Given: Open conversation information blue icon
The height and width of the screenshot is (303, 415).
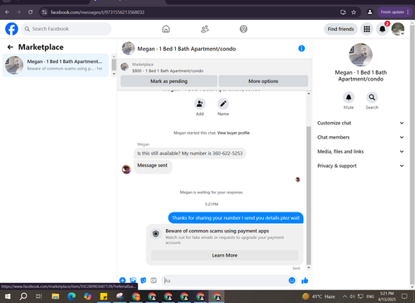Looking at the screenshot, I should pos(301,48).
